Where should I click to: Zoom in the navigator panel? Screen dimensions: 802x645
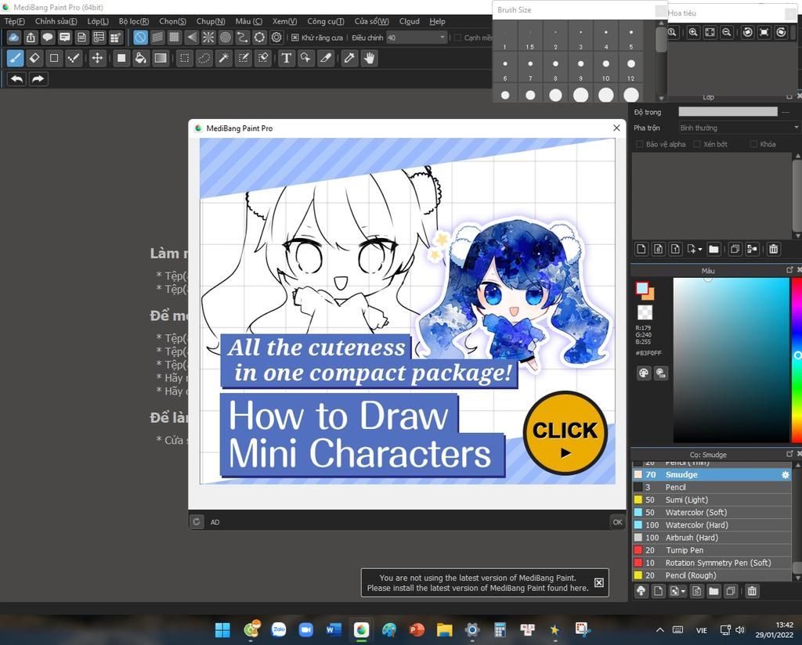point(693,32)
